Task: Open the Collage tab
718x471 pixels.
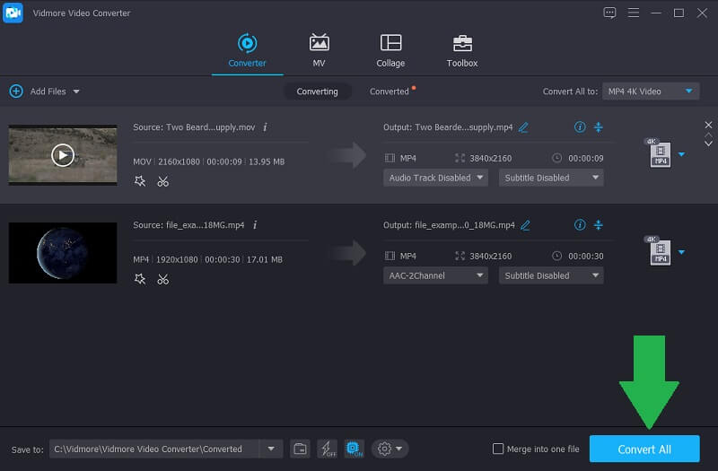Action: pyautogui.click(x=390, y=50)
